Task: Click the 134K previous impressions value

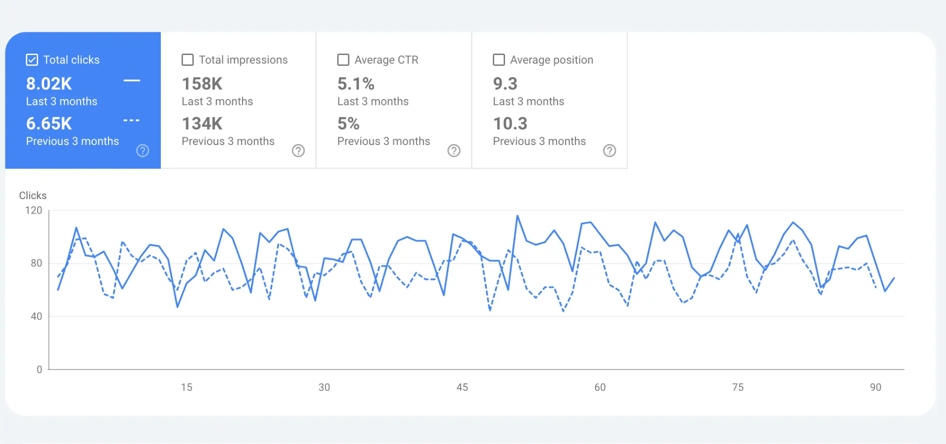Action: tap(202, 124)
